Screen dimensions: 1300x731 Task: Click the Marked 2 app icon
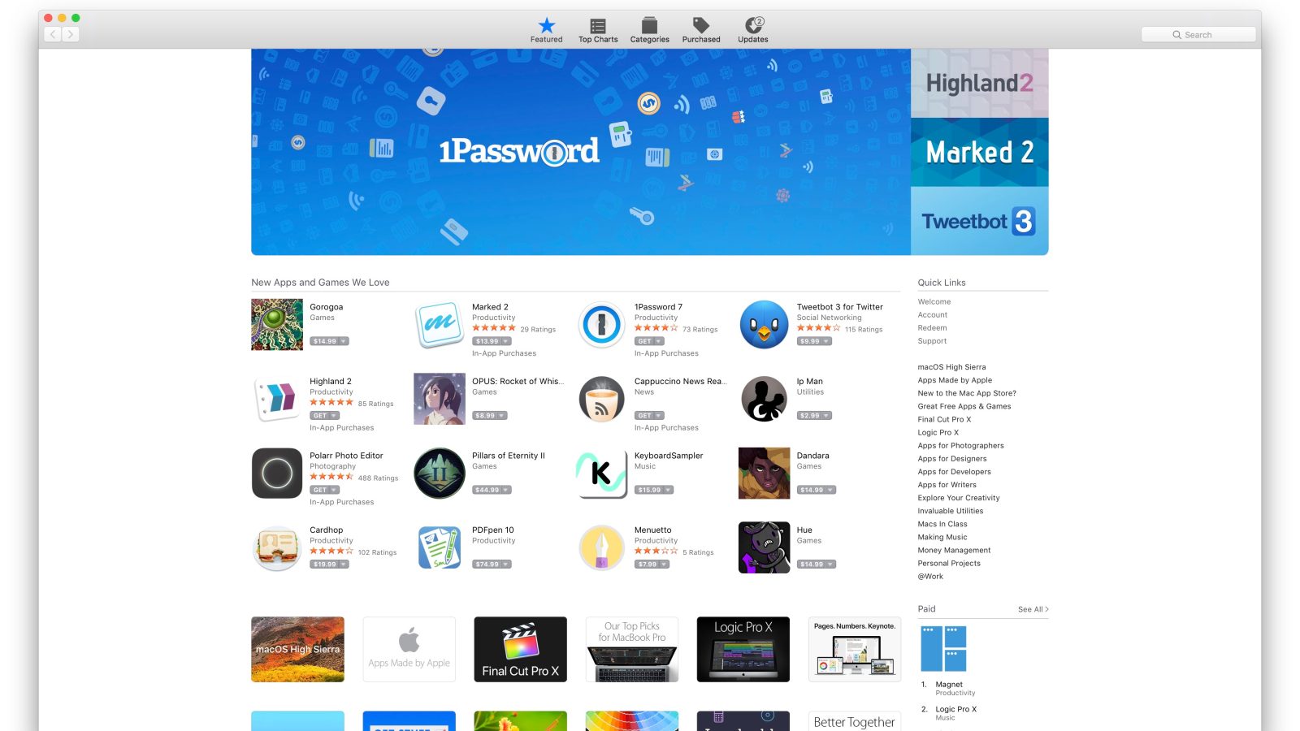[x=440, y=325]
